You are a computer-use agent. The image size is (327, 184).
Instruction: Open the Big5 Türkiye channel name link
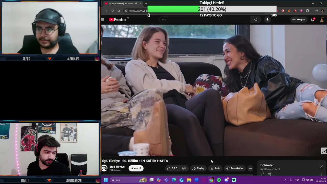coord(117,167)
